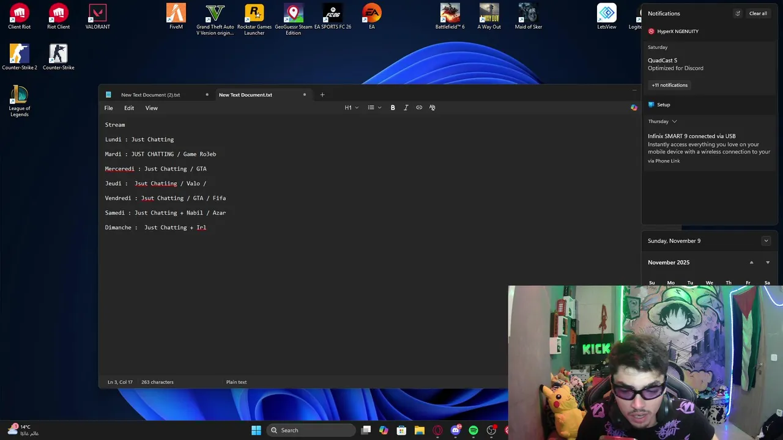Open Copilot from the taskbar
The width and height of the screenshot is (783, 440).
(384, 430)
